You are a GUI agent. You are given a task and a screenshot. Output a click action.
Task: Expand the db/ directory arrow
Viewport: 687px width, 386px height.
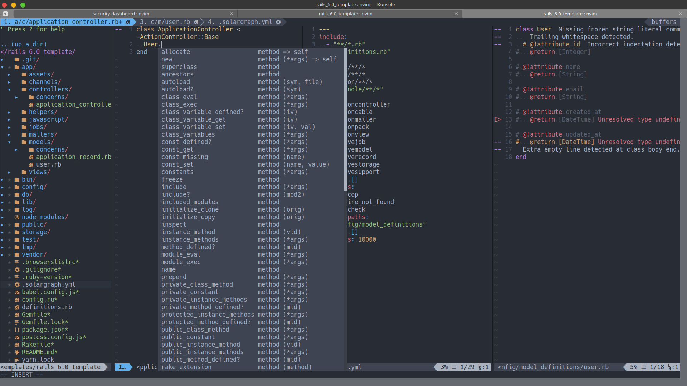pyautogui.click(x=2, y=195)
